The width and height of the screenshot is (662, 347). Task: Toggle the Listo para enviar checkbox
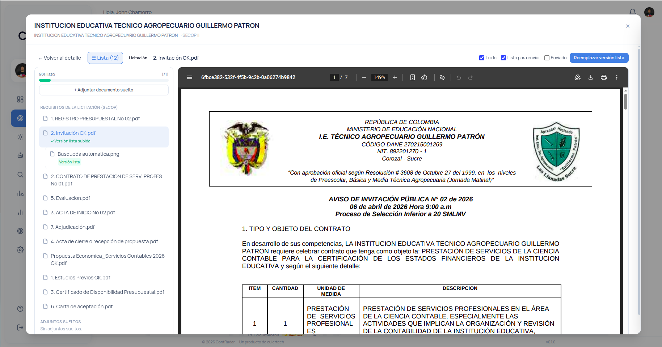503,58
